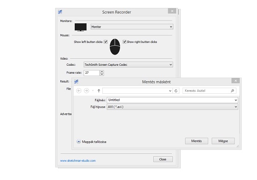Screen dimensions: 257x180
Task: Click the Mégse button
Action: coord(223,141)
